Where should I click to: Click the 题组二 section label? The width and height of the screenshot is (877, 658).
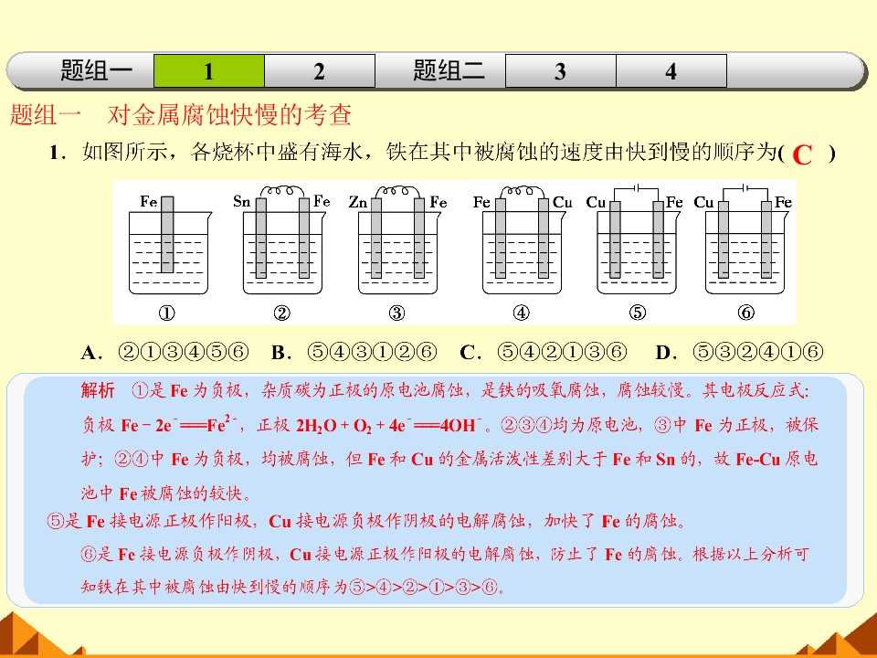pyautogui.click(x=449, y=71)
